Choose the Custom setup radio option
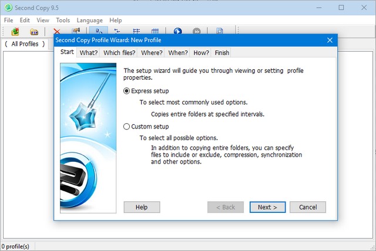This screenshot has height=251, width=376. click(x=127, y=127)
